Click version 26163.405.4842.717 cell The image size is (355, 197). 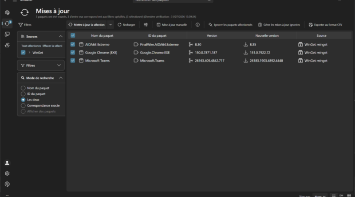click(x=209, y=61)
